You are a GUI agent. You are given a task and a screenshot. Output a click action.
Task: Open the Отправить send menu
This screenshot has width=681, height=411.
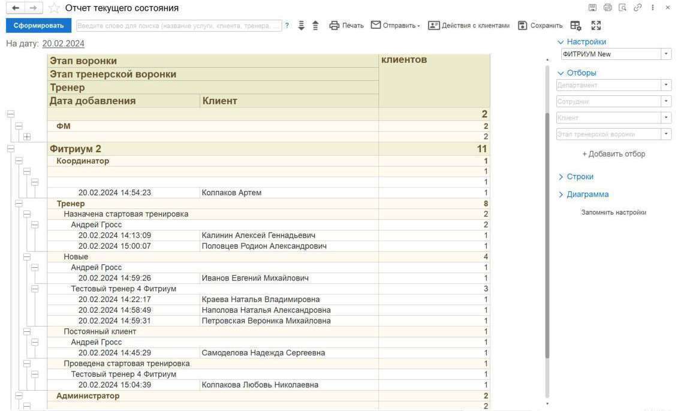click(395, 26)
